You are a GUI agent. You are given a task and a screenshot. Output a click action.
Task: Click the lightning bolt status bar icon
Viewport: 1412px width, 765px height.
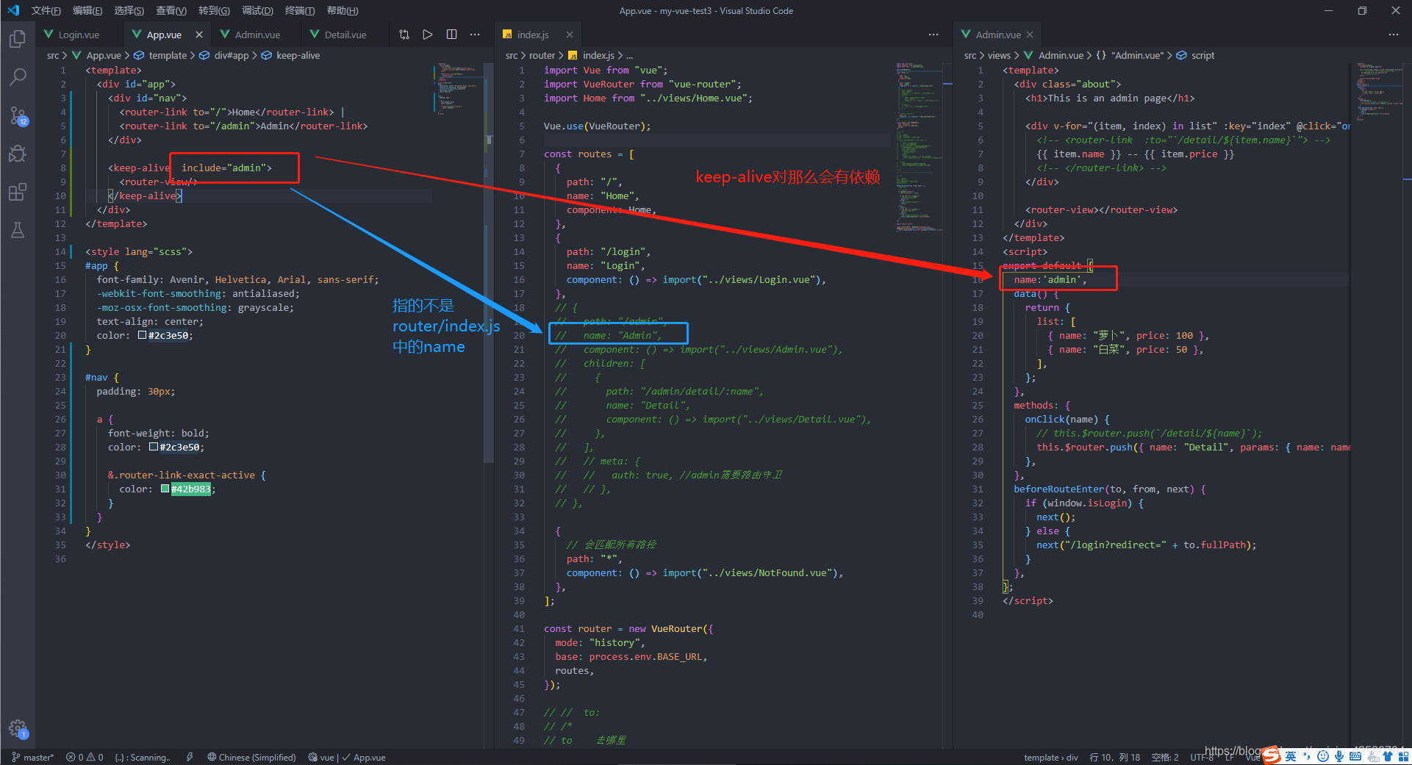(190, 758)
